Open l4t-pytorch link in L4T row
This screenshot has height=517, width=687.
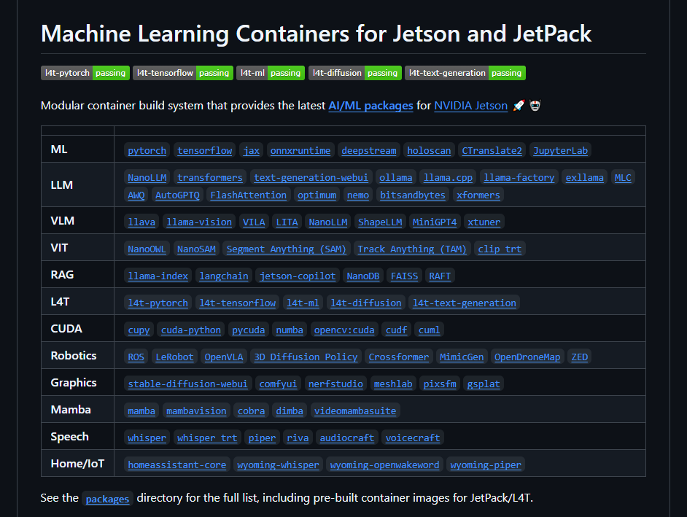coord(158,303)
